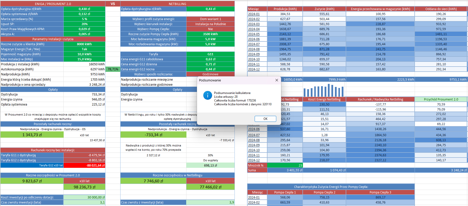
Task: Click the OK button in Podsumowanie dialog
Action: 265,119
